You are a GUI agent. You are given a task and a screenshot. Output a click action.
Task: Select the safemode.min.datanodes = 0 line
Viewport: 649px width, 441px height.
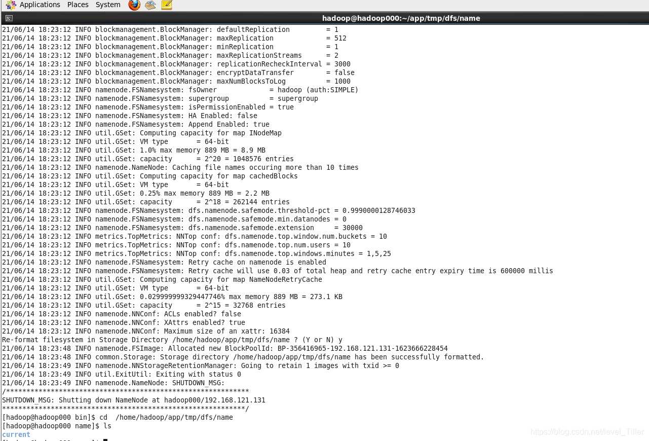[x=174, y=219]
